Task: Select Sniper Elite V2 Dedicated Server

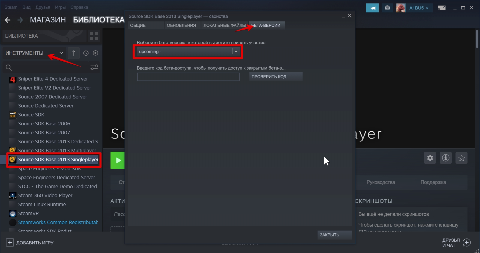Action: click(54, 88)
